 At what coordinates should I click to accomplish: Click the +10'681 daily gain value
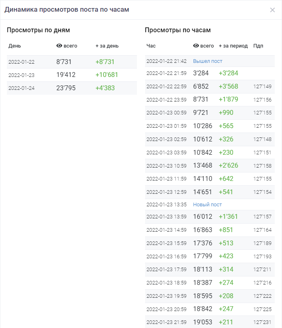pyautogui.click(x=107, y=75)
